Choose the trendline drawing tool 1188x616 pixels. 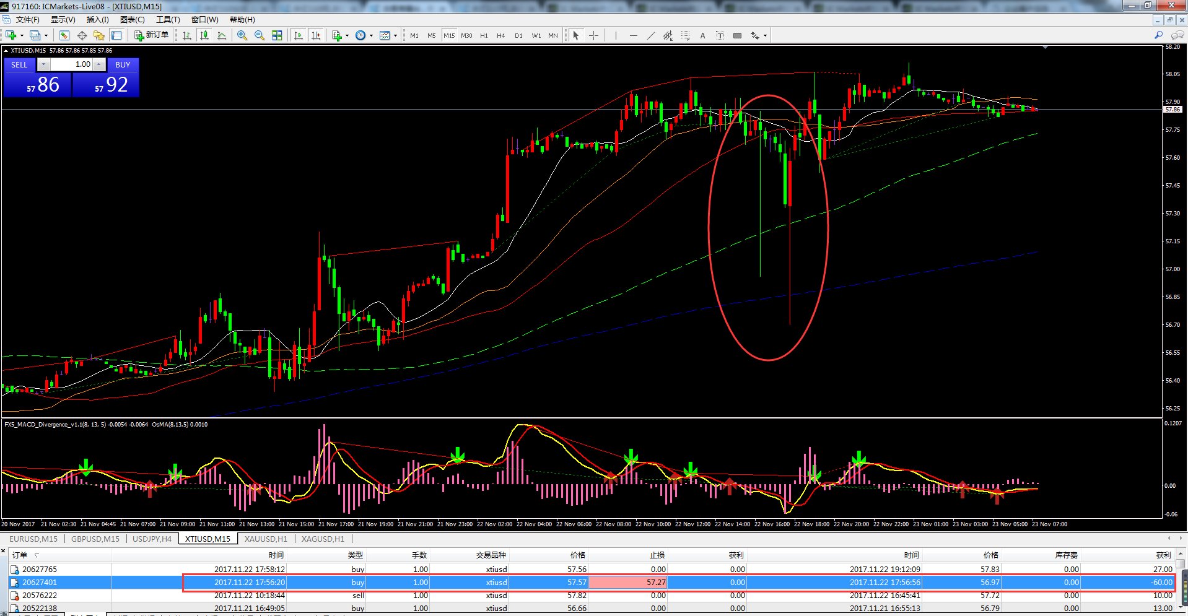[650, 35]
